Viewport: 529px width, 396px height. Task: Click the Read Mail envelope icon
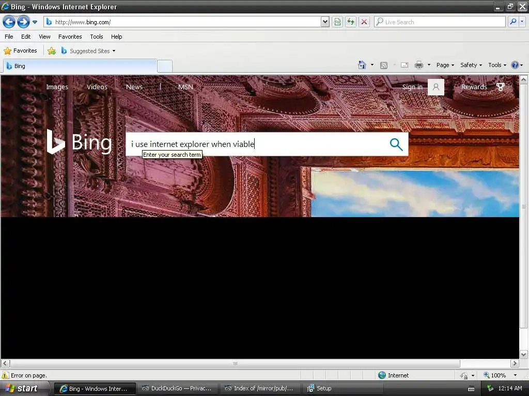[x=404, y=65]
